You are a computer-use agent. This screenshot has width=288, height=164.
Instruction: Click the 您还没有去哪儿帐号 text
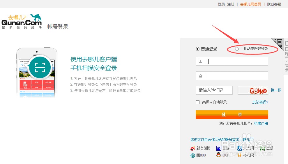coord(235,124)
